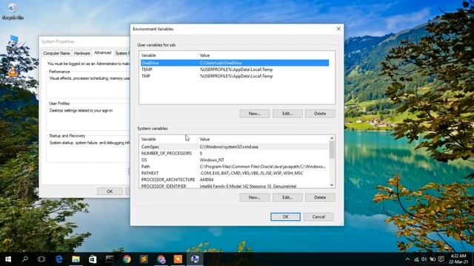Click Delete under System variables

(320, 197)
